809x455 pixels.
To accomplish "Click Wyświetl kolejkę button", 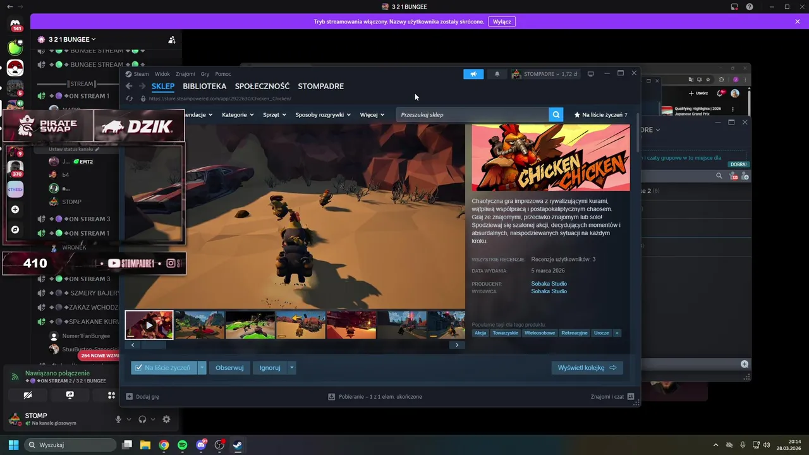I will tap(587, 368).
